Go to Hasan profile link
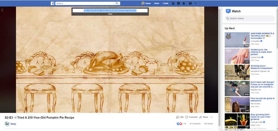The image size is (278, 131). click(x=148, y=3)
